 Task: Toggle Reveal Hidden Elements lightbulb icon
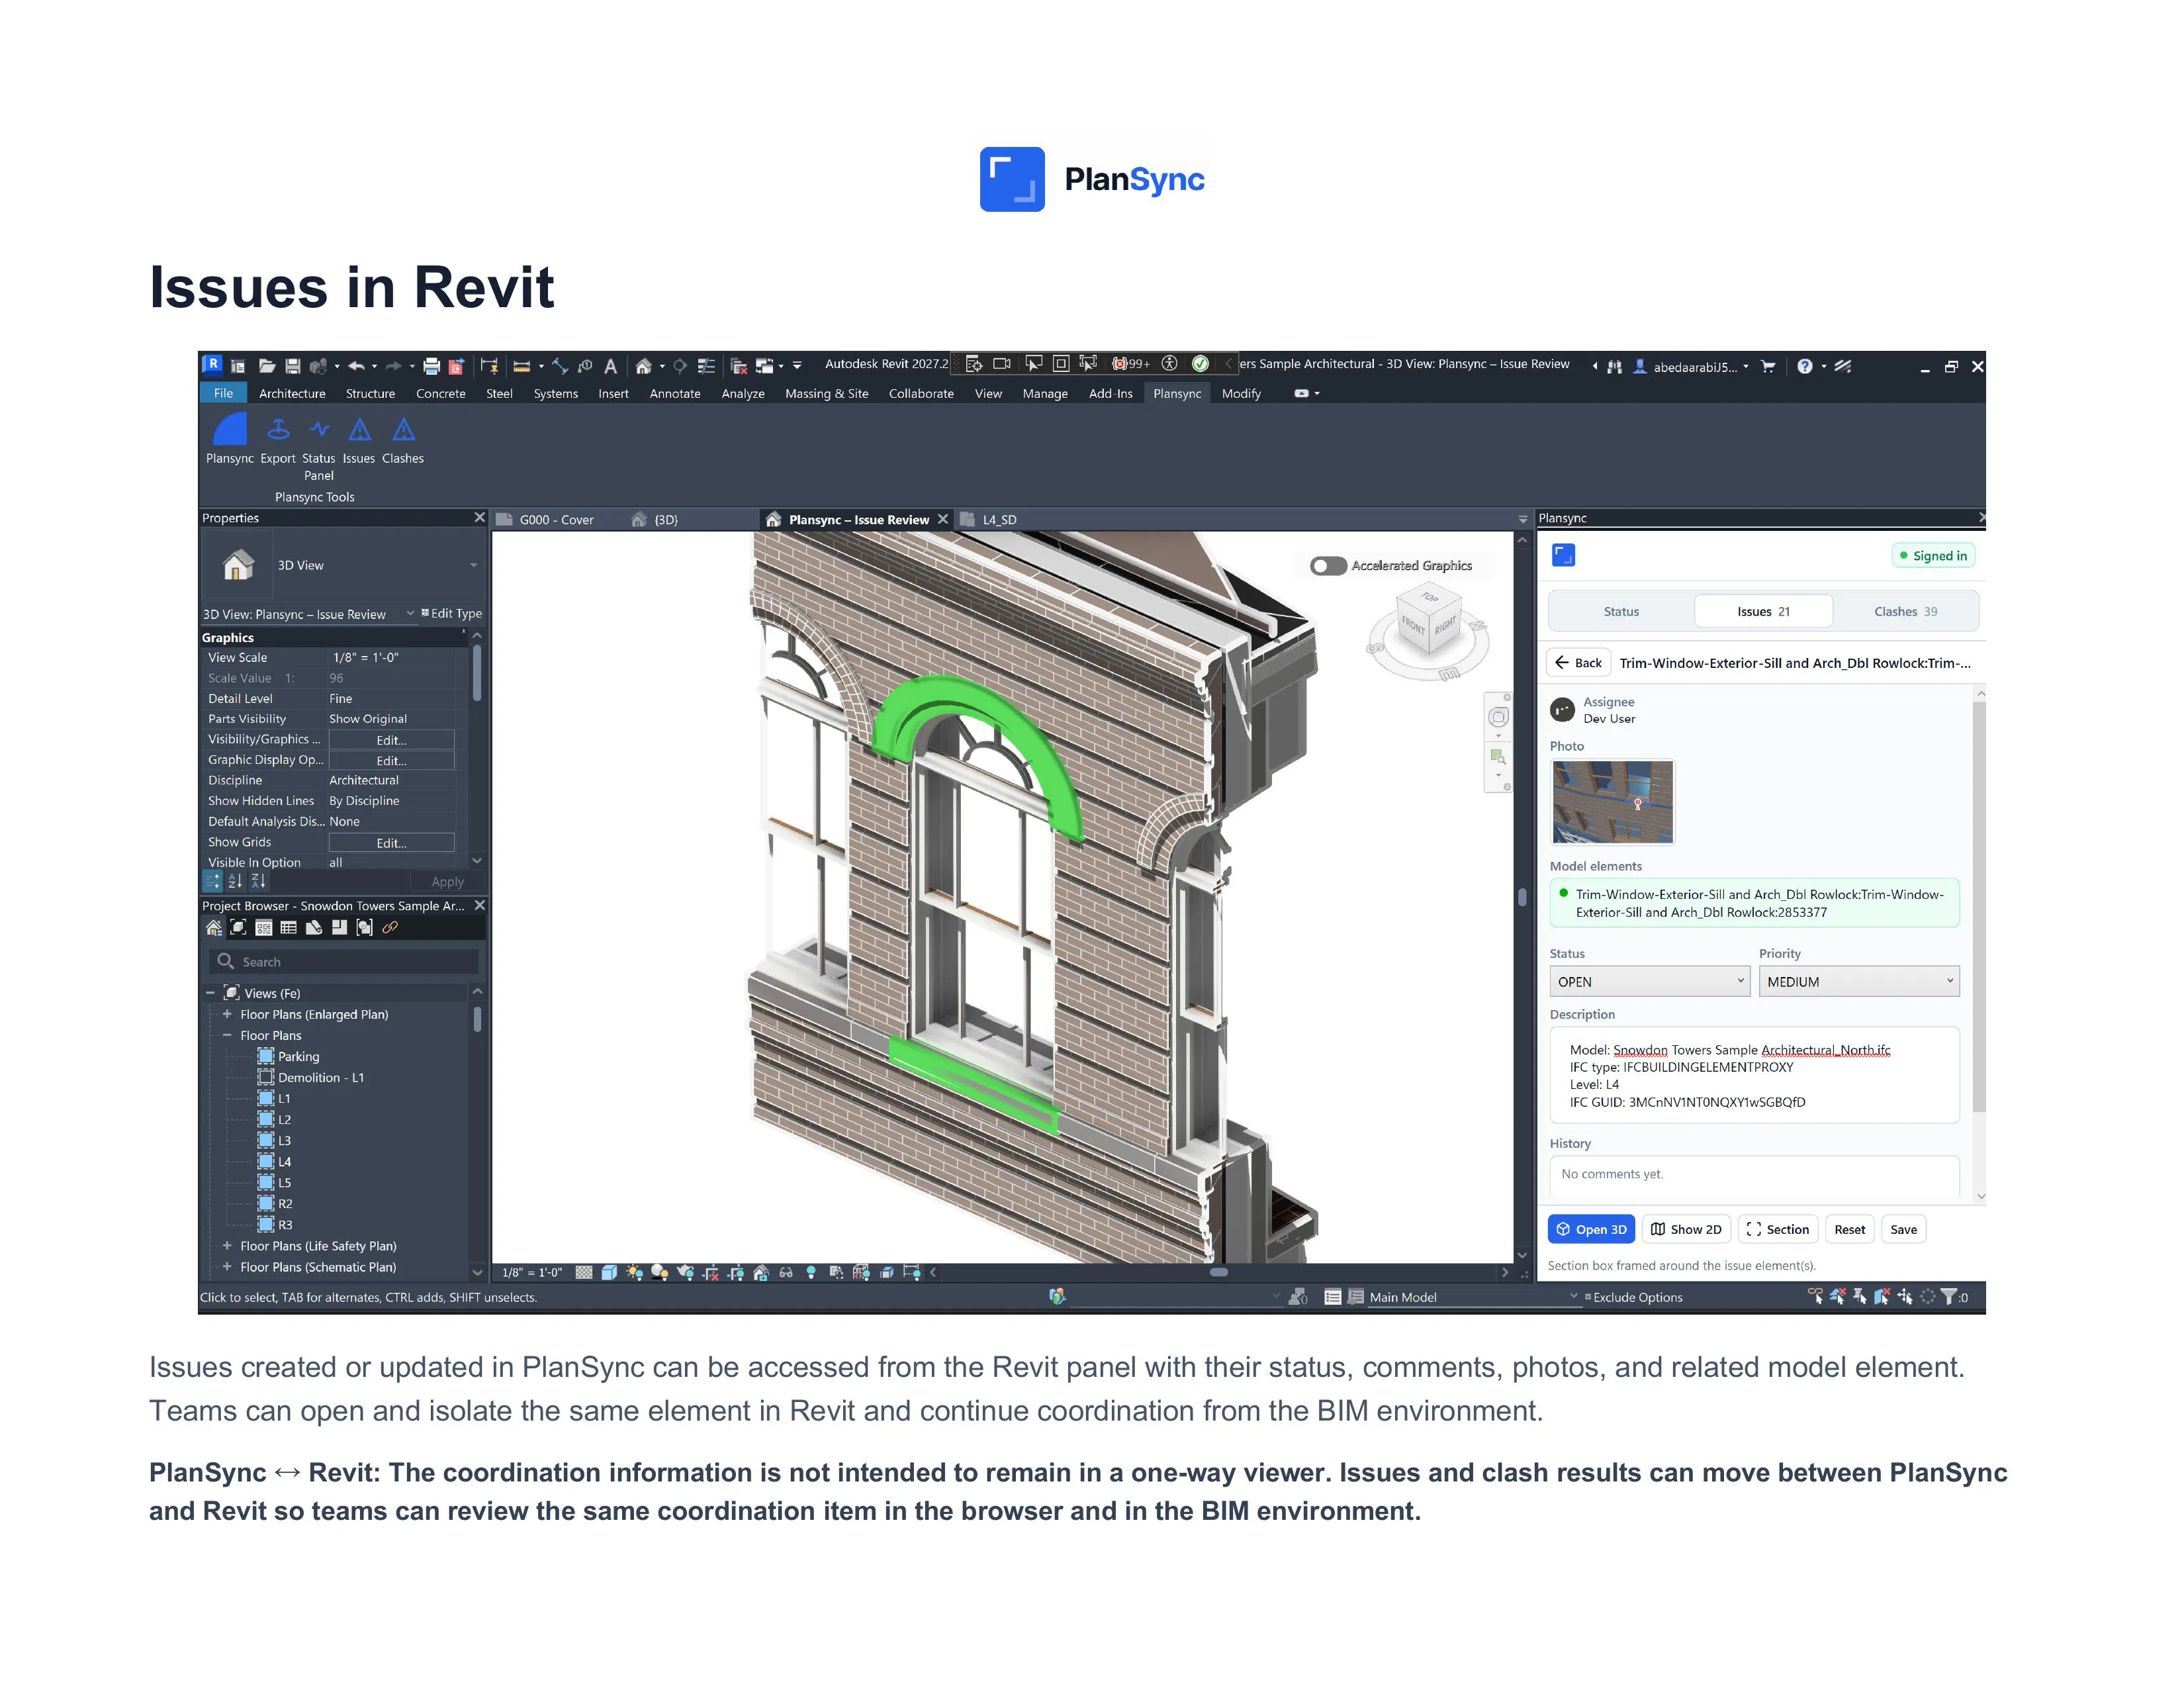point(811,1273)
